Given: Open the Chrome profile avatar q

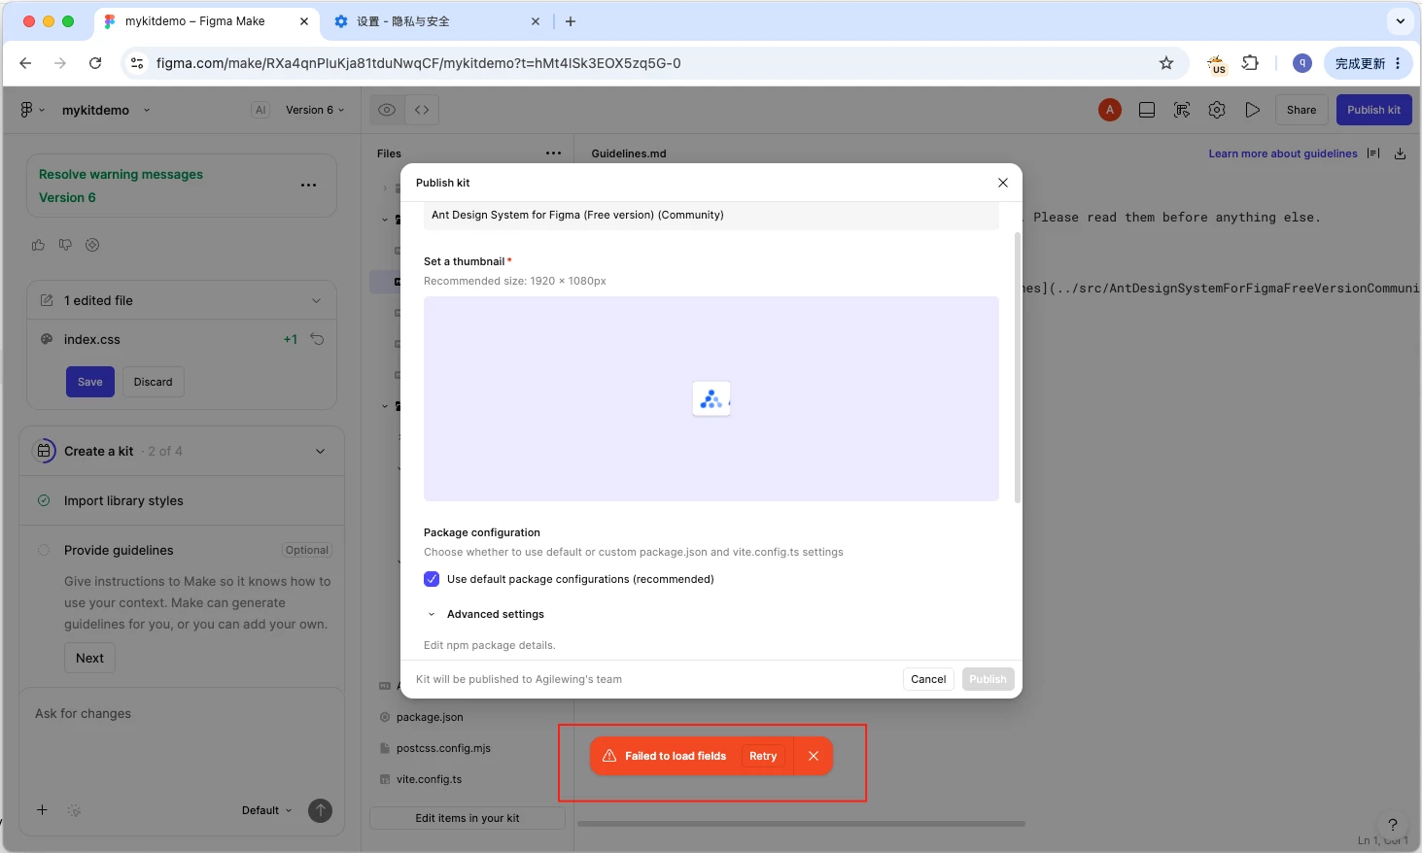Looking at the screenshot, I should pyautogui.click(x=1302, y=63).
